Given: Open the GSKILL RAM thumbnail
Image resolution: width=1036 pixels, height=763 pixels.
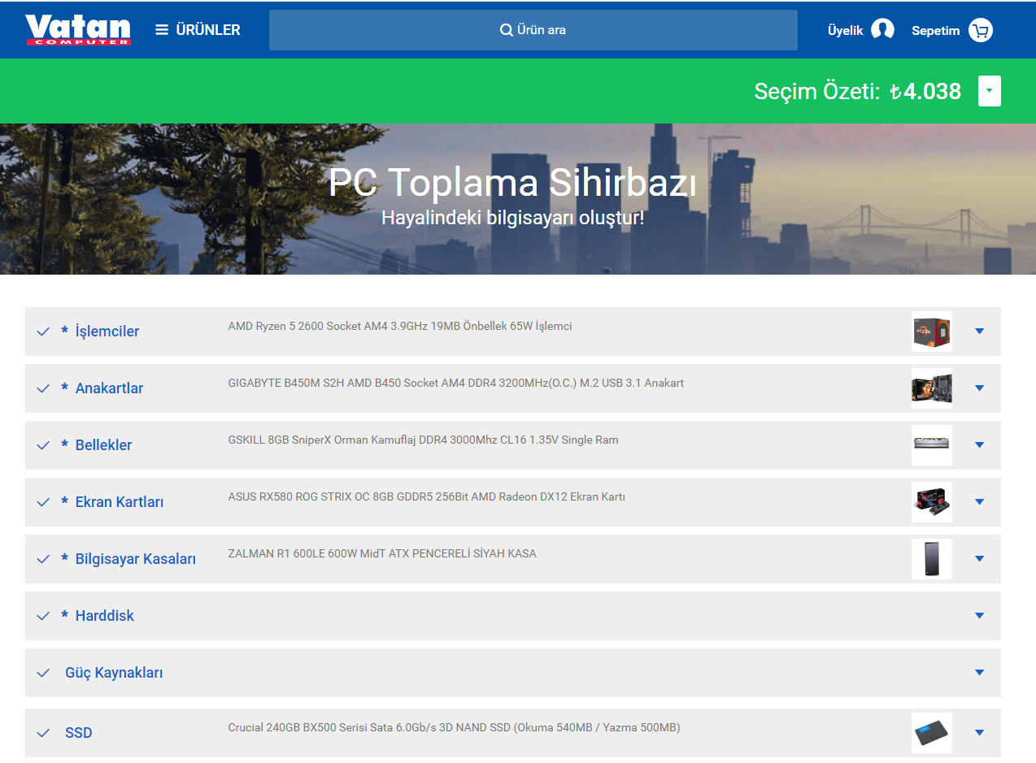Looking at the screenshot, I should (932, 444).
